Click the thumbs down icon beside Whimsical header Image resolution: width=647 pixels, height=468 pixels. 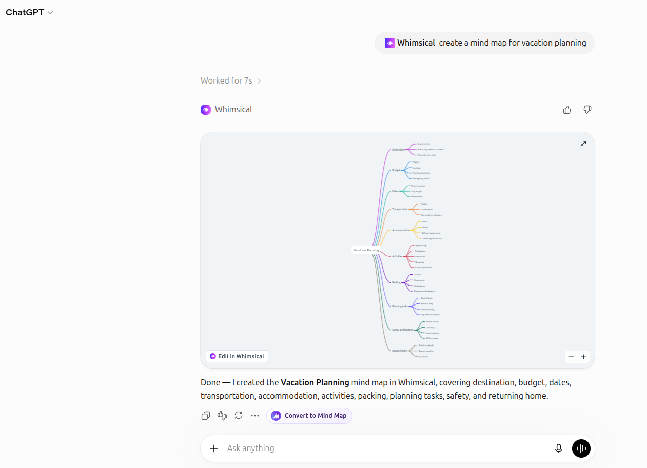[587, 110]
